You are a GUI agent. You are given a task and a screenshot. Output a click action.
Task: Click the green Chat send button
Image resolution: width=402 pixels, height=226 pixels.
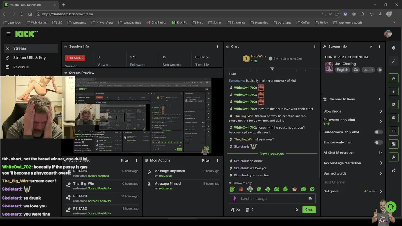(309, 210)
